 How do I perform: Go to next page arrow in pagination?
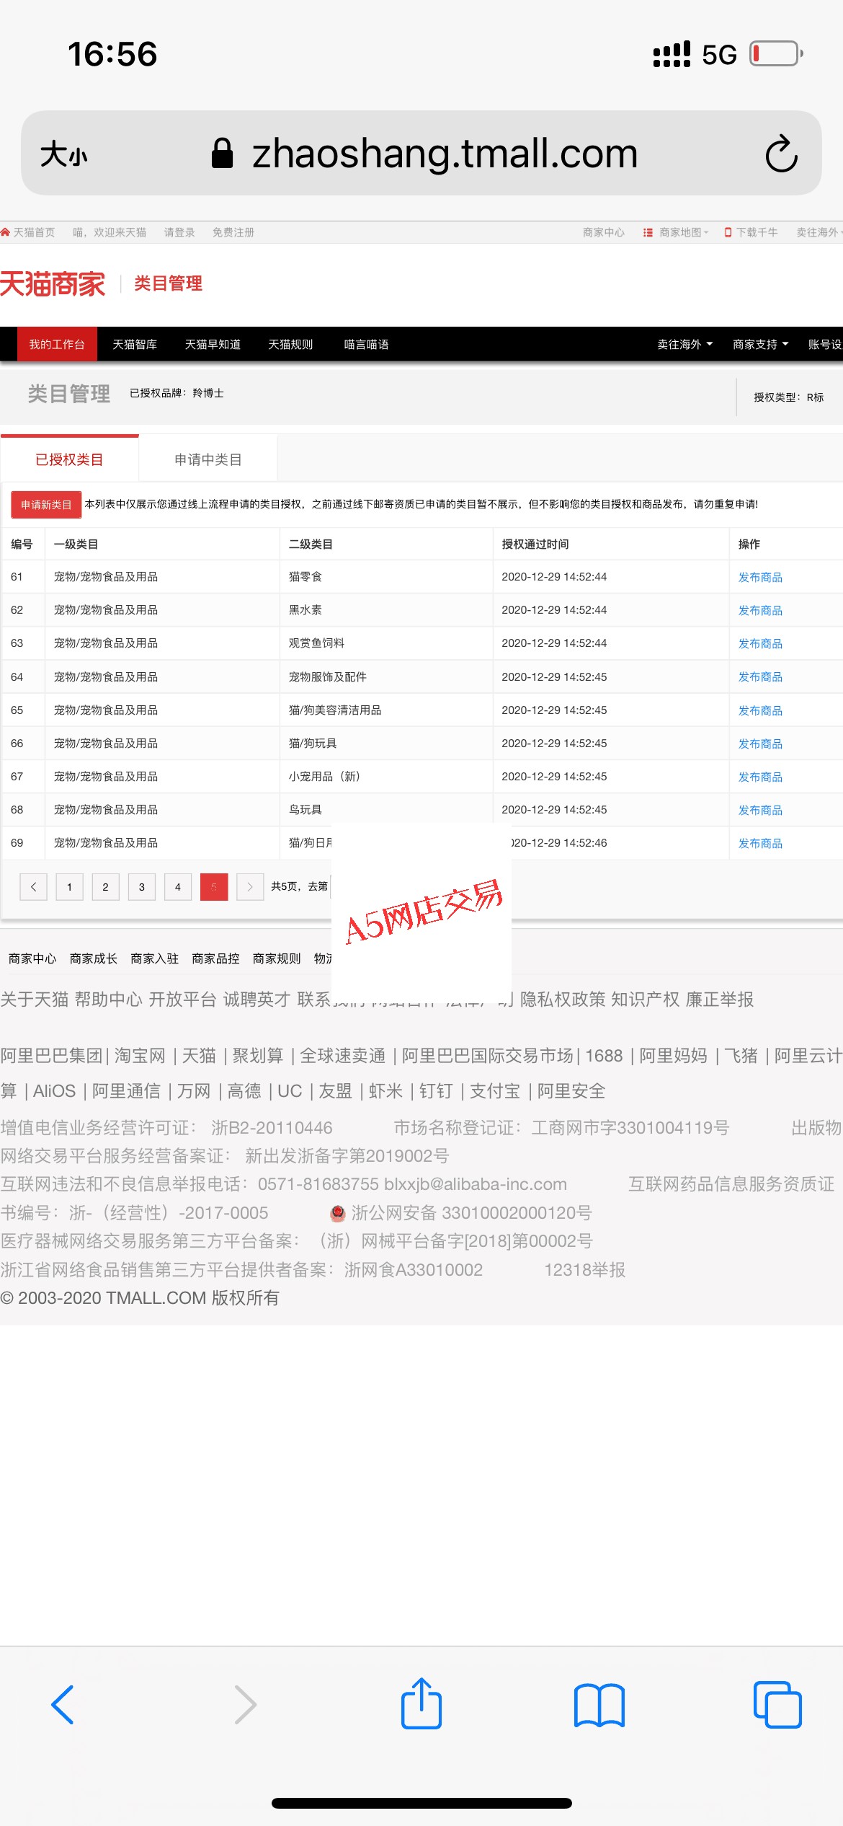point(250,887)
